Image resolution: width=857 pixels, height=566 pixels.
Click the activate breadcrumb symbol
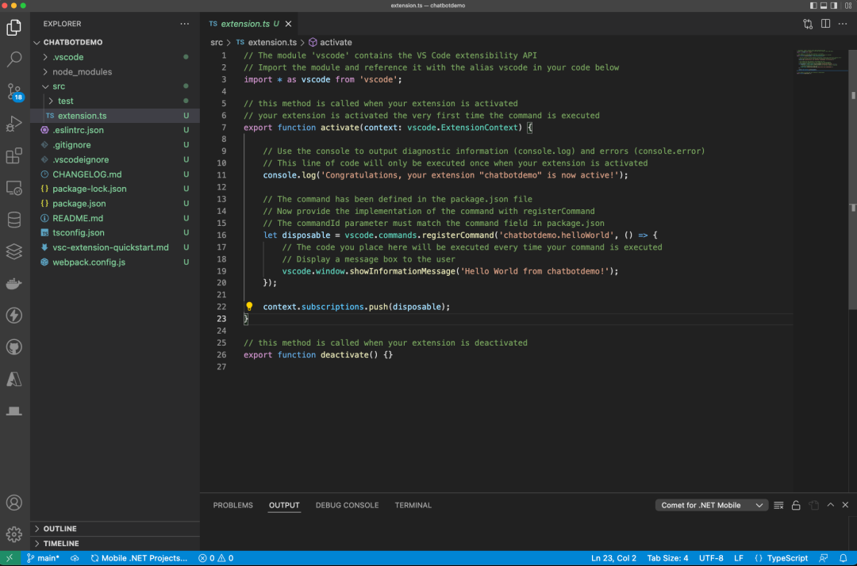coord(330,42)
